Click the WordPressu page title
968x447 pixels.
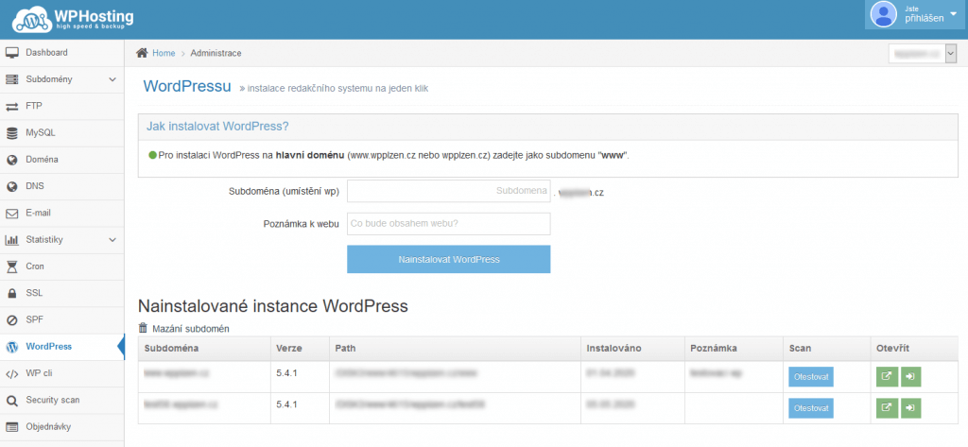[x=187, y=86]
